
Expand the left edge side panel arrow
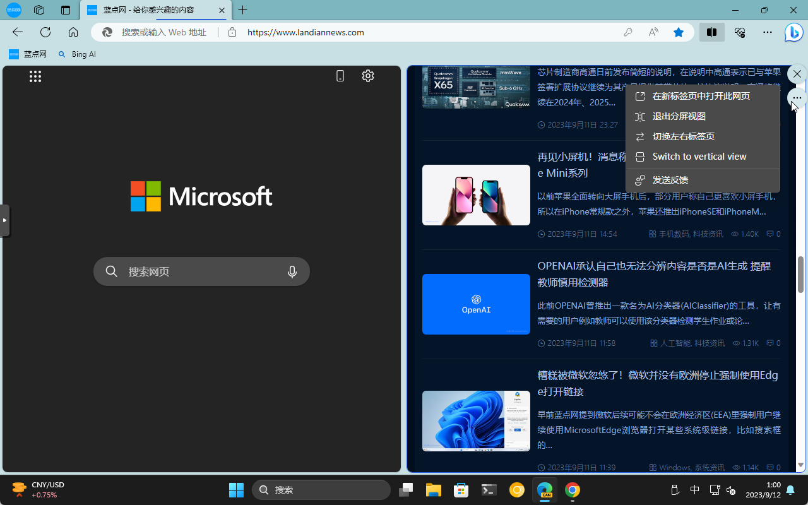(4, 220)
